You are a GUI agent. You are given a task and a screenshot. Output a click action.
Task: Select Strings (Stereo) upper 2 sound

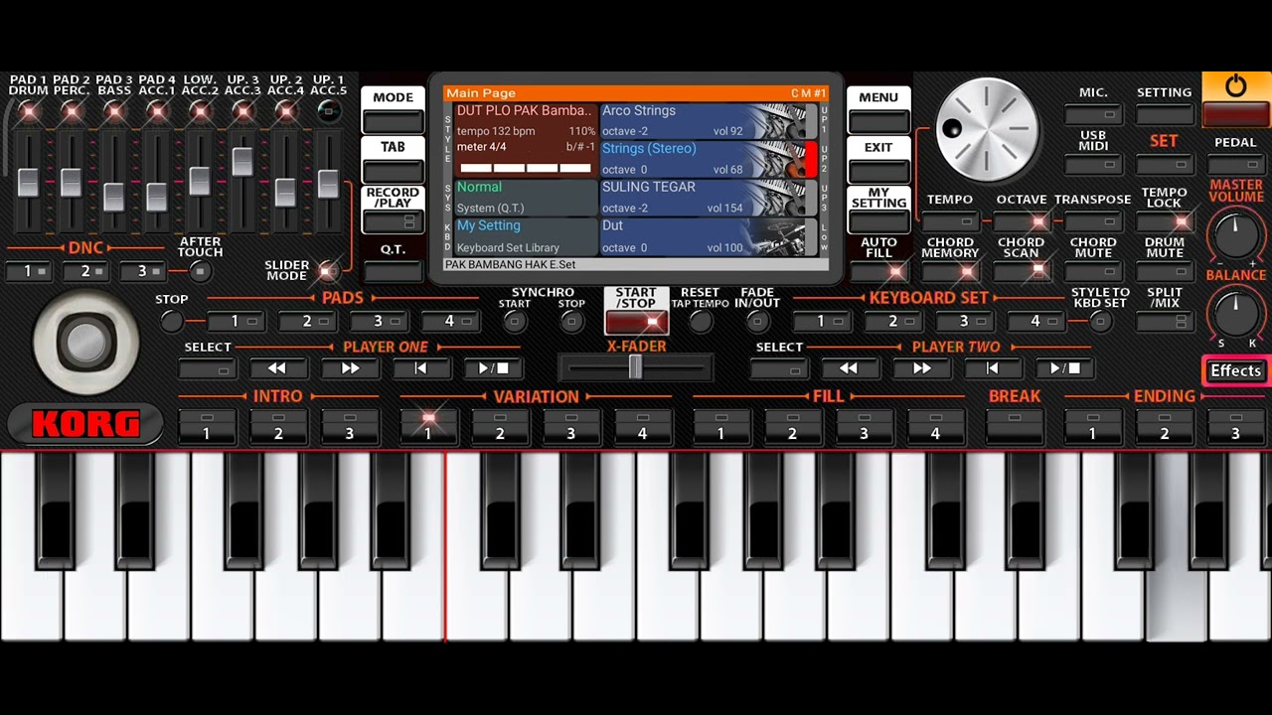[x=711, y=159]
